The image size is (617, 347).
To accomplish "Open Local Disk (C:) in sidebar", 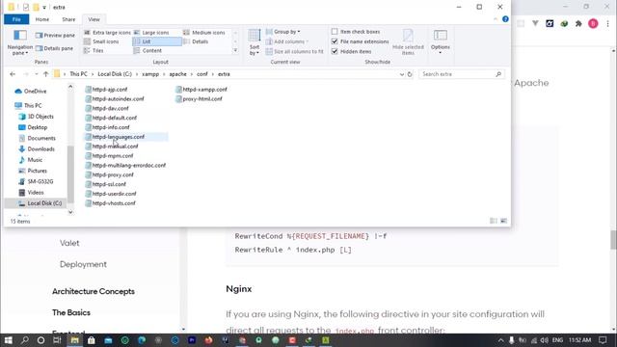I will point(40,203).
